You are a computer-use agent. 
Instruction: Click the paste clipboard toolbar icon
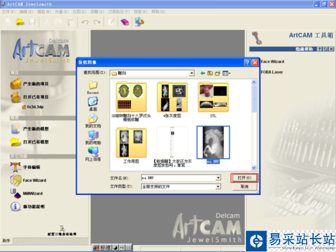71,22
